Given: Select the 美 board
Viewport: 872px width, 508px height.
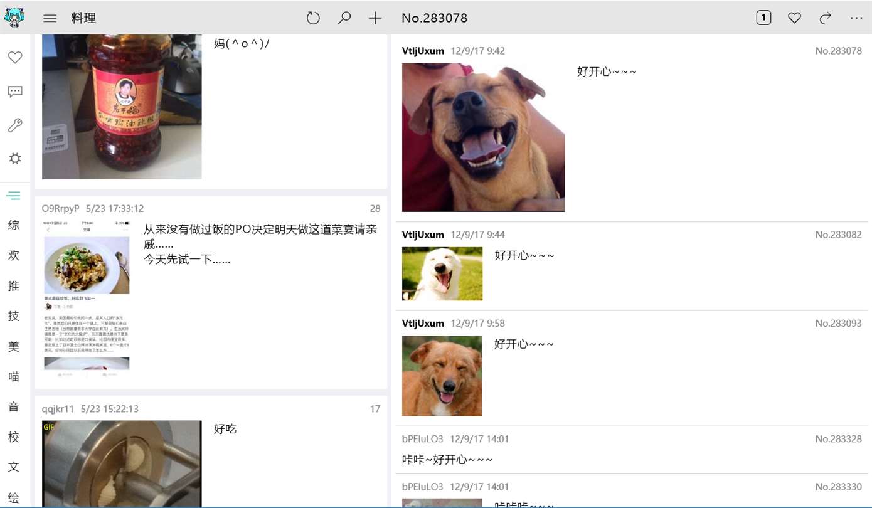Looking at the screenshot, I should 14,346.
